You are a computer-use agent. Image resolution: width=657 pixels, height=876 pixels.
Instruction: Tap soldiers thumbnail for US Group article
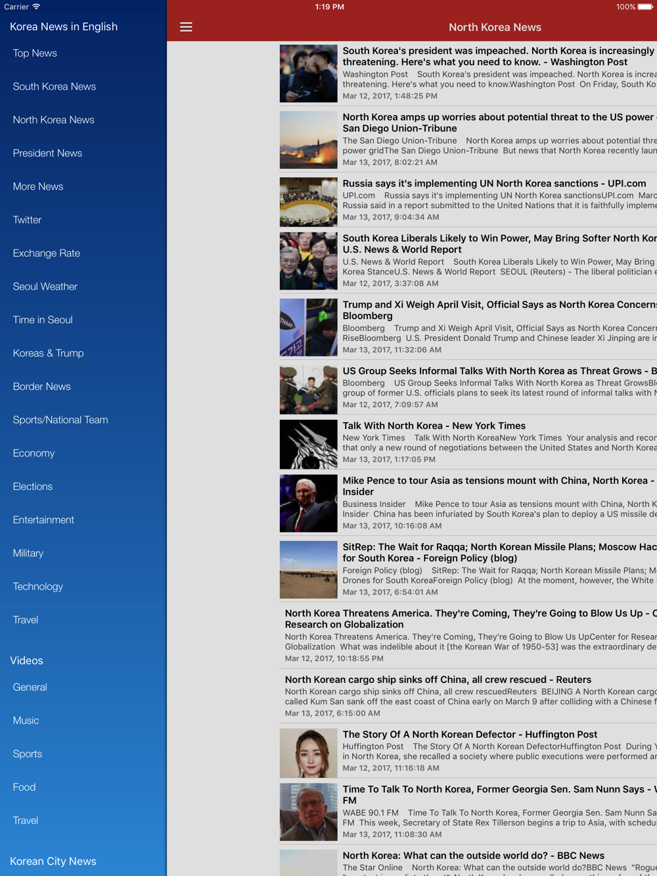pos(308,390)
